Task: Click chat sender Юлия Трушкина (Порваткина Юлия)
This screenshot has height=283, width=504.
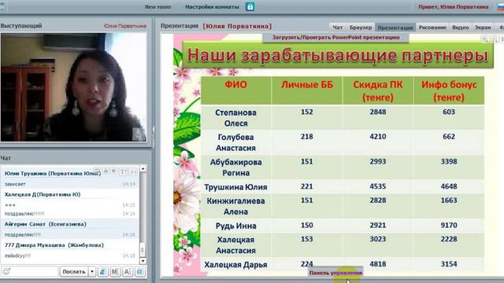Action: click(53, 173)
